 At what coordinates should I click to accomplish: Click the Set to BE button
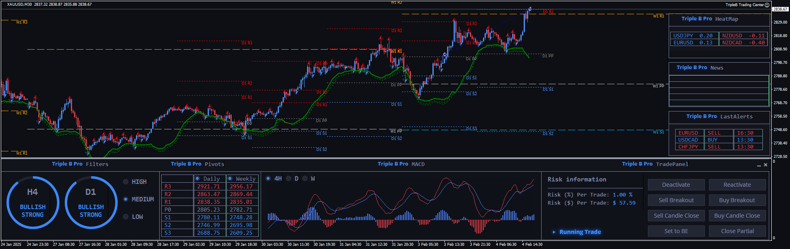pos(676,231)
